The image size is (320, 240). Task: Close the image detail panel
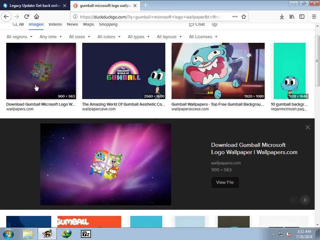[x=308, y=127]
